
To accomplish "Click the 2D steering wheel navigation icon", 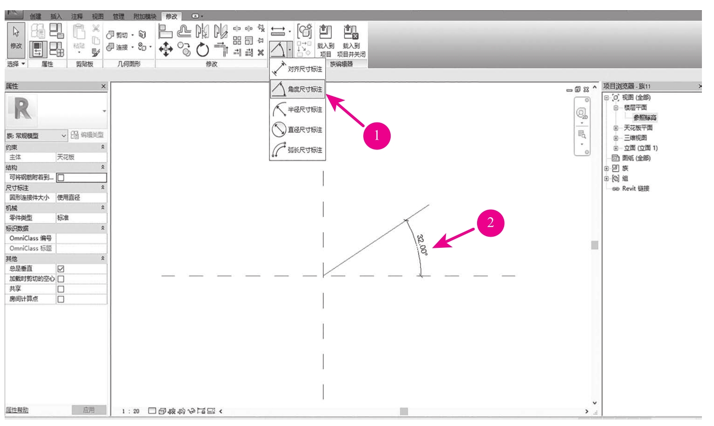I will coord(582,114).
